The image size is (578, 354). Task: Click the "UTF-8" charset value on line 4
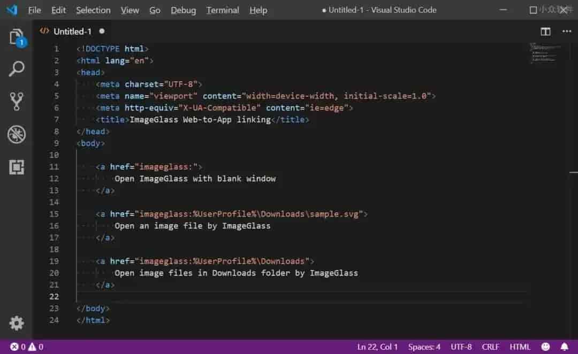click(181, 84)
